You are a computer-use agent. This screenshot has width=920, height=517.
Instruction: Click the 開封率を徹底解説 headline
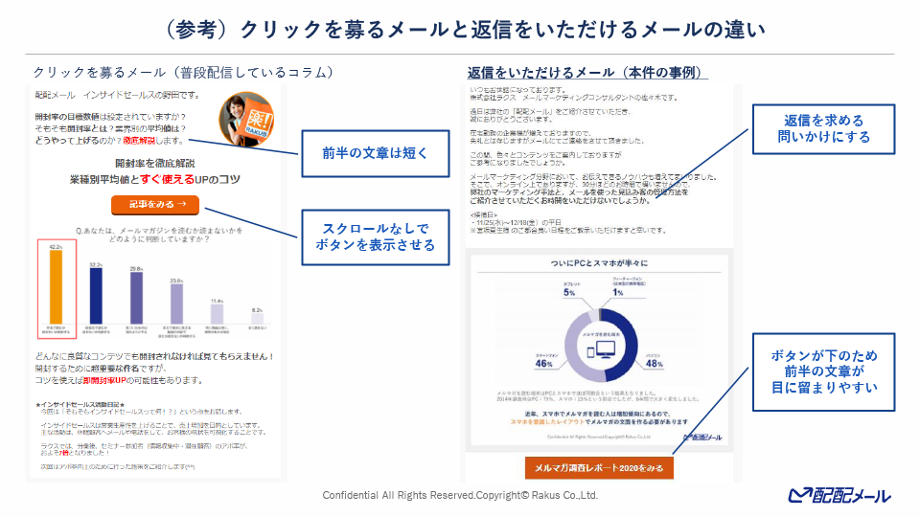coord(155,164)
